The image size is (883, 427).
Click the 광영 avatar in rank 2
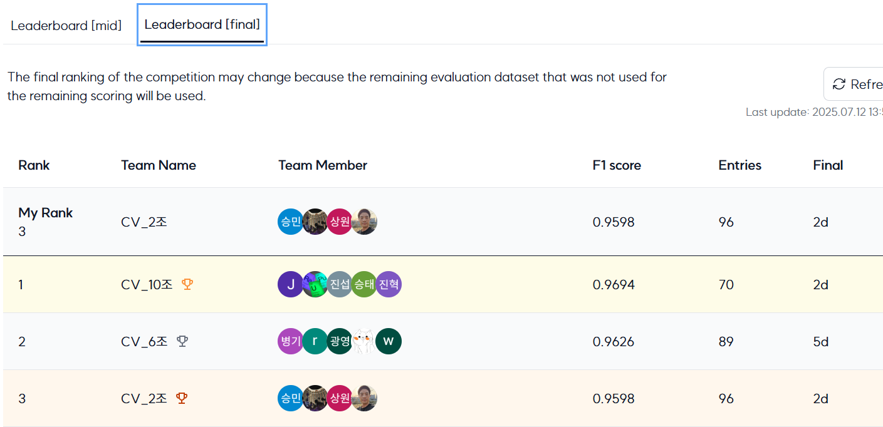[340, 341]
